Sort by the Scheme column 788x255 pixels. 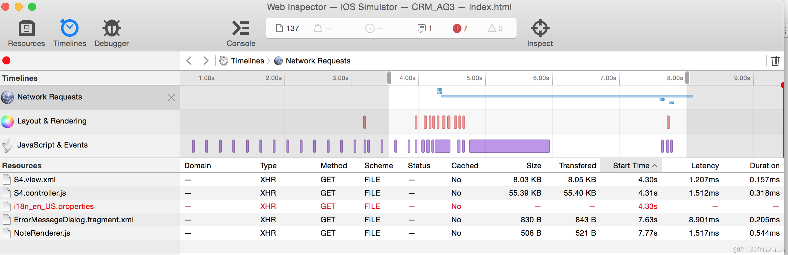pyautogui.click(x=379, y=166)
